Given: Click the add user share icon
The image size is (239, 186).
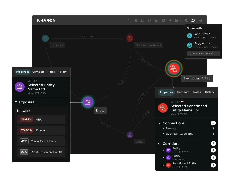Looking at the screenshot, I should click(193, 20).
